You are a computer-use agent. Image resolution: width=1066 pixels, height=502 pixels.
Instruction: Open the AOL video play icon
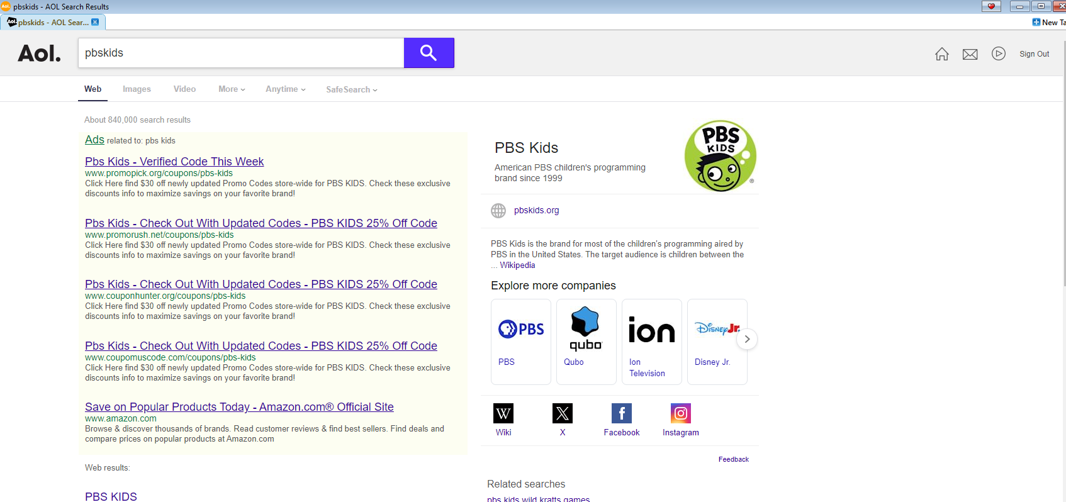click(x=999, y=53)
